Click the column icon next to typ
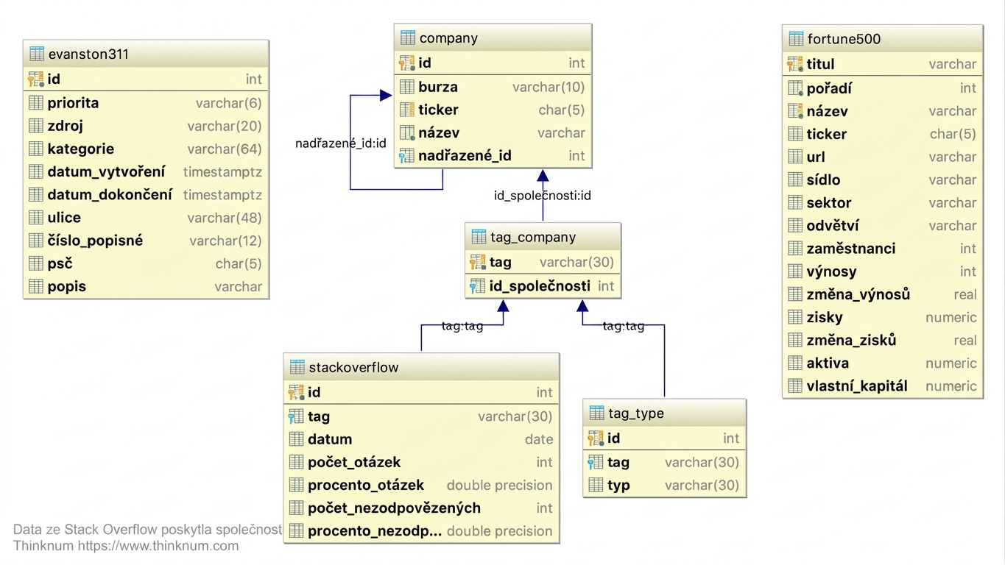The width and height of the screenshot is (1005, 565). 596,485
